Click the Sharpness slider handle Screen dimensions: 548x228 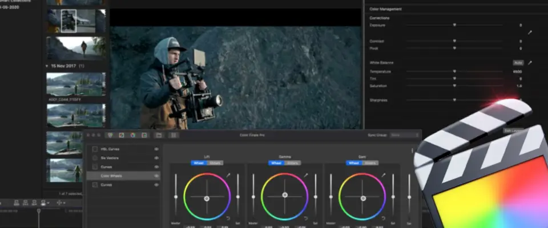454,100
